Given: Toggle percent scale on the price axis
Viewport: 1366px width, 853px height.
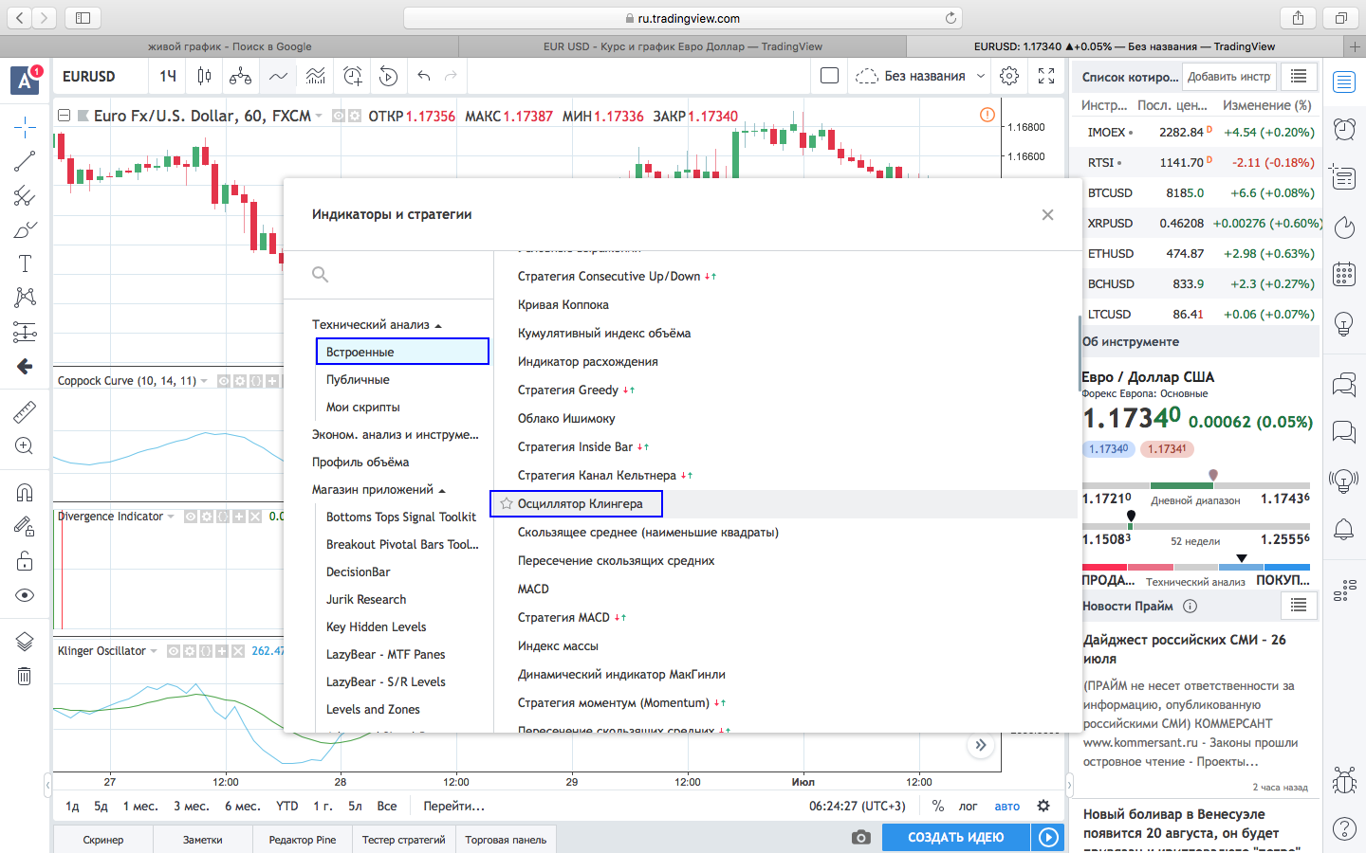Looking at the screenshot, I should click(938, 807).
